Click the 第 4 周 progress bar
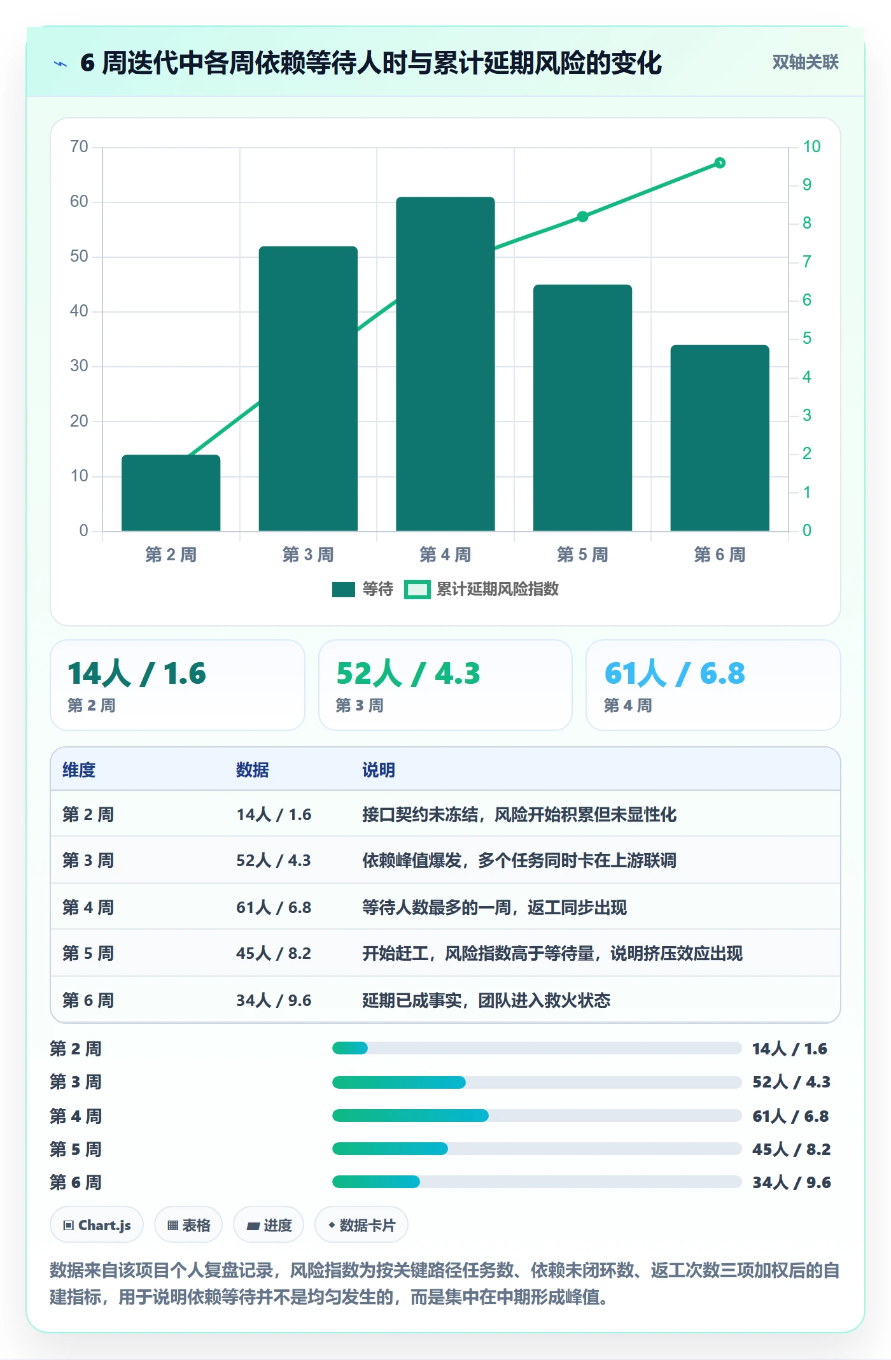This screenshot has width=891, height=1360. (537, 1116)
